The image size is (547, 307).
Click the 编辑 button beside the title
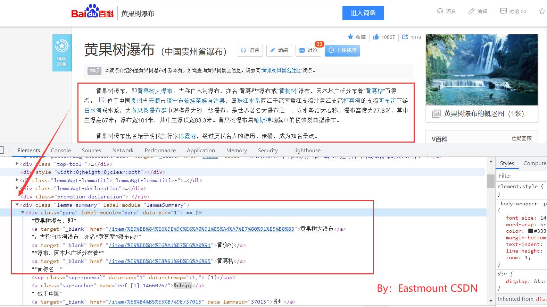[x=279, y=50]
